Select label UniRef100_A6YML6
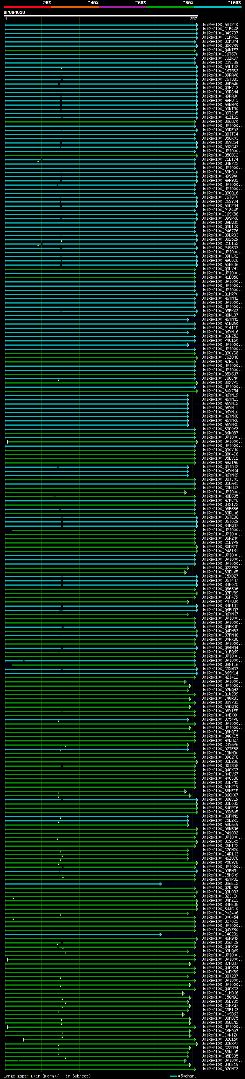 (x=220, y=332)
